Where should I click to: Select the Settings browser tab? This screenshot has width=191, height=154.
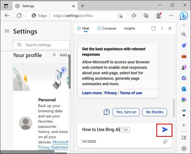tap(45, 6)
